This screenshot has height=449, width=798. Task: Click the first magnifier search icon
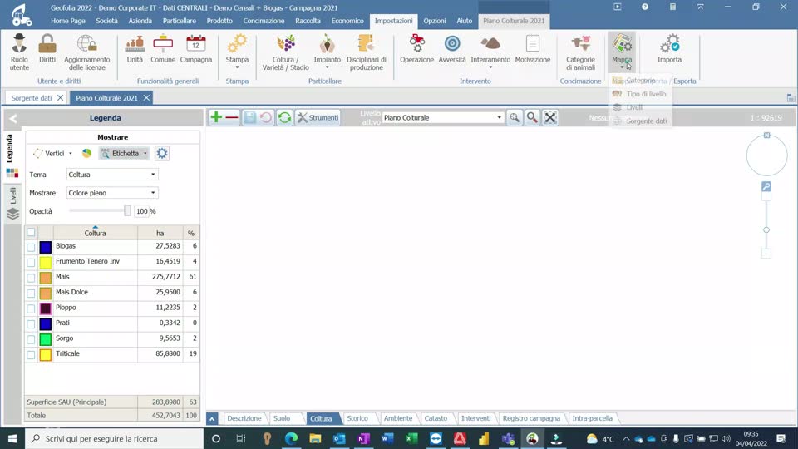click(x=515, y=117)
